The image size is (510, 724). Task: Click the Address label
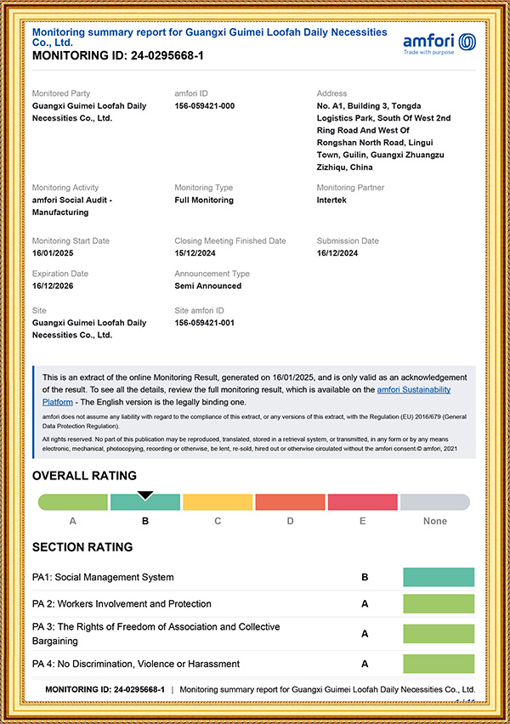[x=331, y=93]
